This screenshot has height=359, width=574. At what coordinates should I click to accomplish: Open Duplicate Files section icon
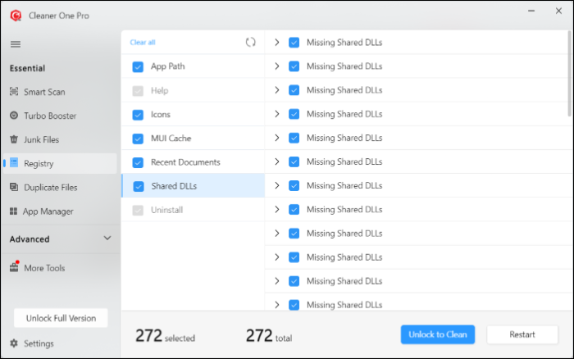[x=14, y=188]
